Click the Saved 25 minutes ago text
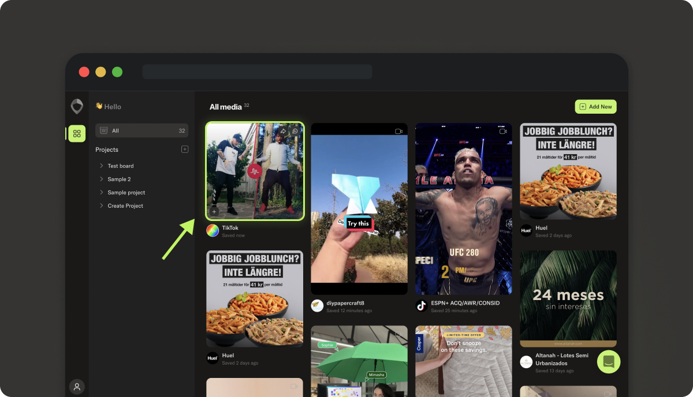This screenshot has height=397, width=693. [x=453, y=311]
